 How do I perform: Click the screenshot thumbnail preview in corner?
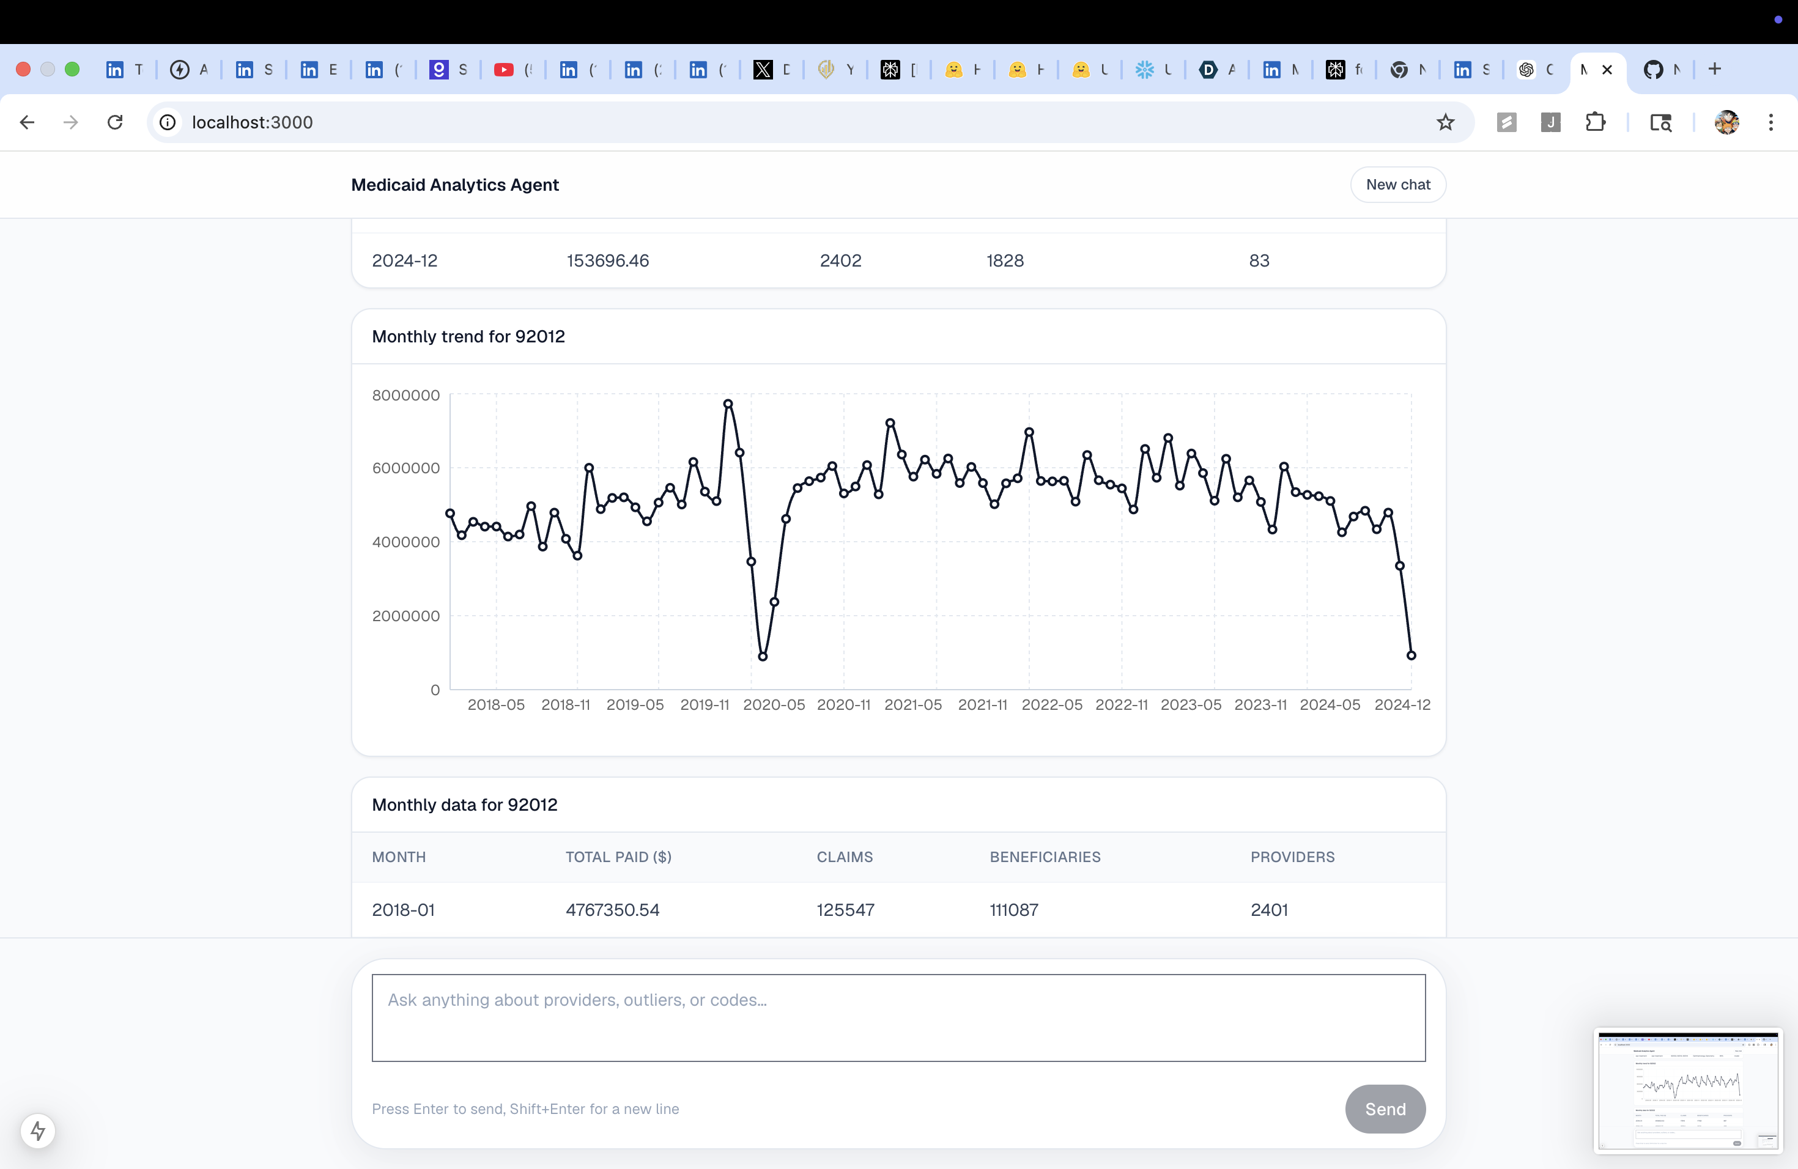click(x=1688, y=1091)
